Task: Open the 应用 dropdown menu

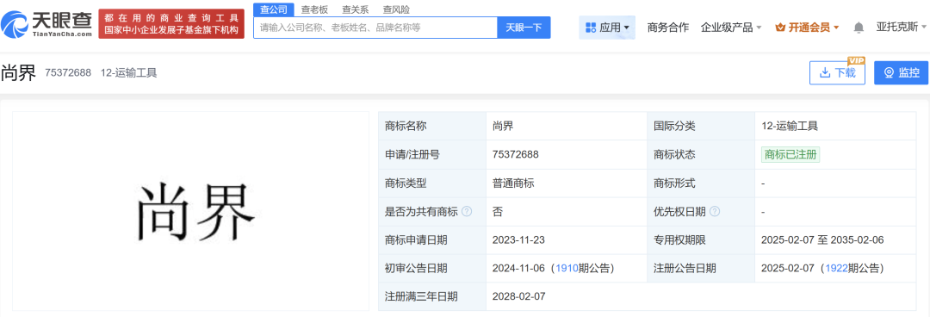Action: click(x=607, y=28)
